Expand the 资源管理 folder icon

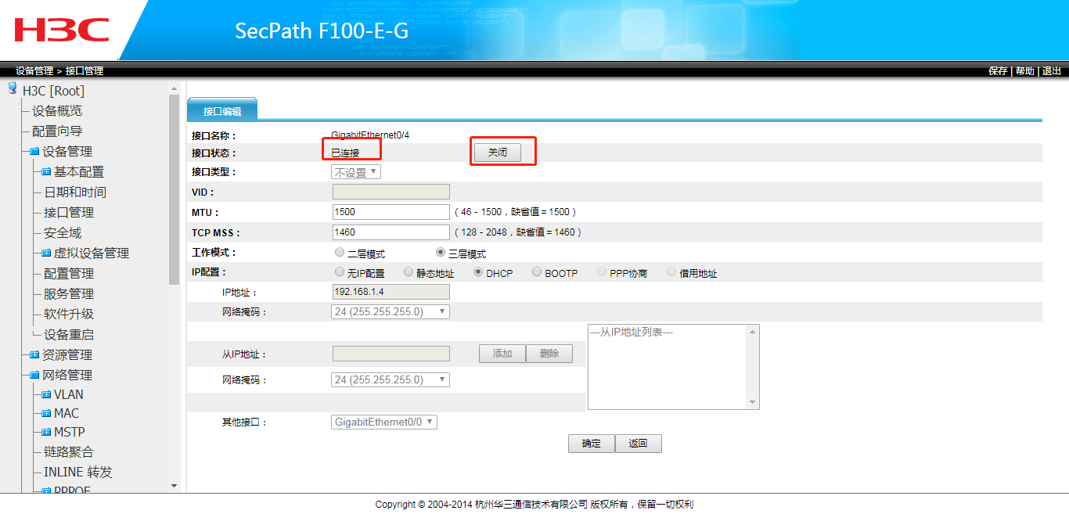[x=34, y=355]
